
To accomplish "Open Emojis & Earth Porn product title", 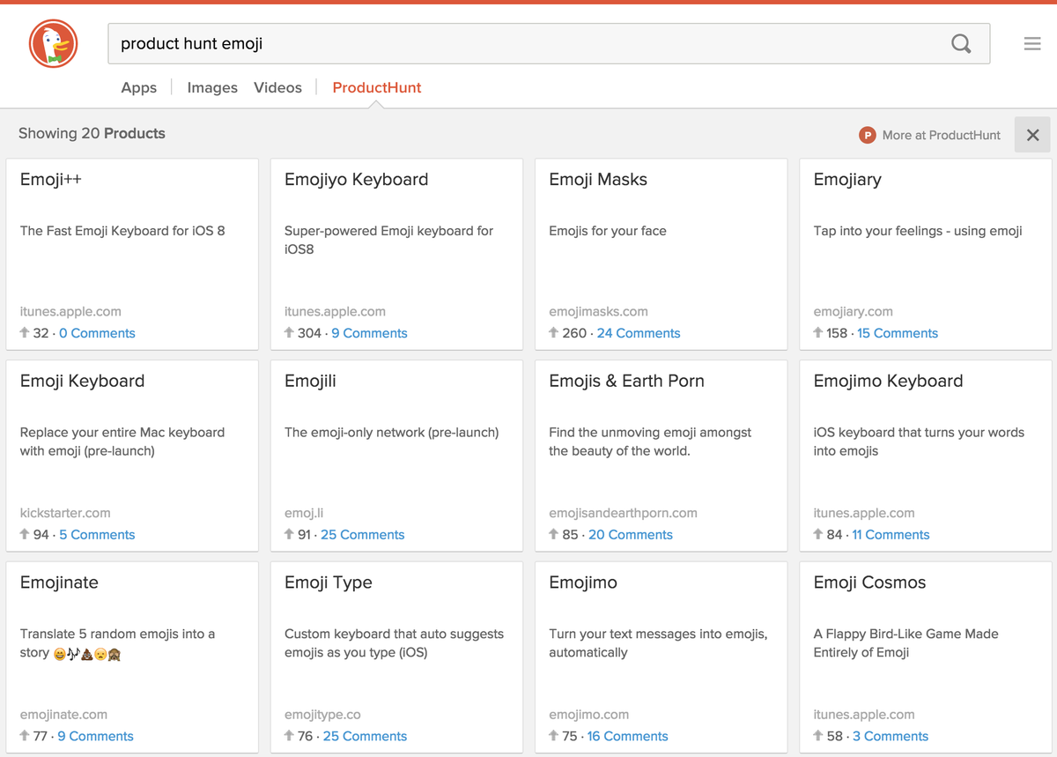I will pyautogui.click(x=626, y=382).
